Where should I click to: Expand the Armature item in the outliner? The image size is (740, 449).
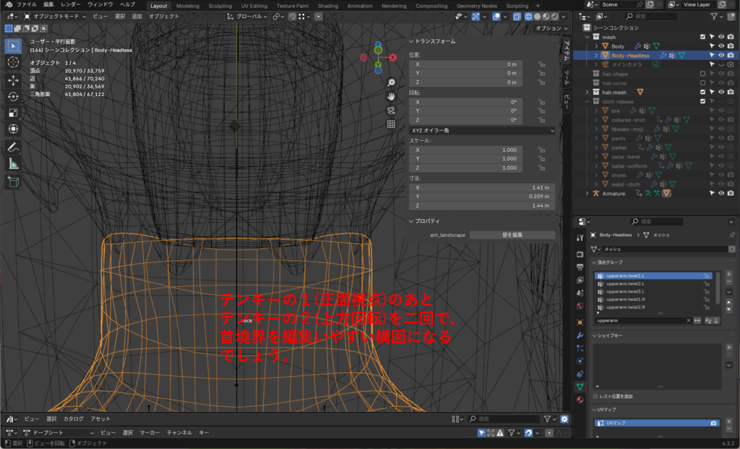[587, 193]
